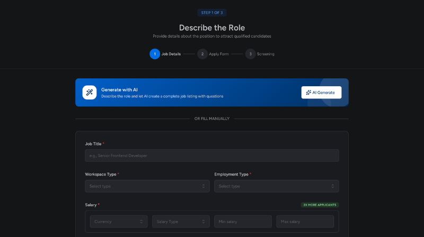Expand the Salary Type dropdown
Screen dimensions: 424x237
[181, 222]
